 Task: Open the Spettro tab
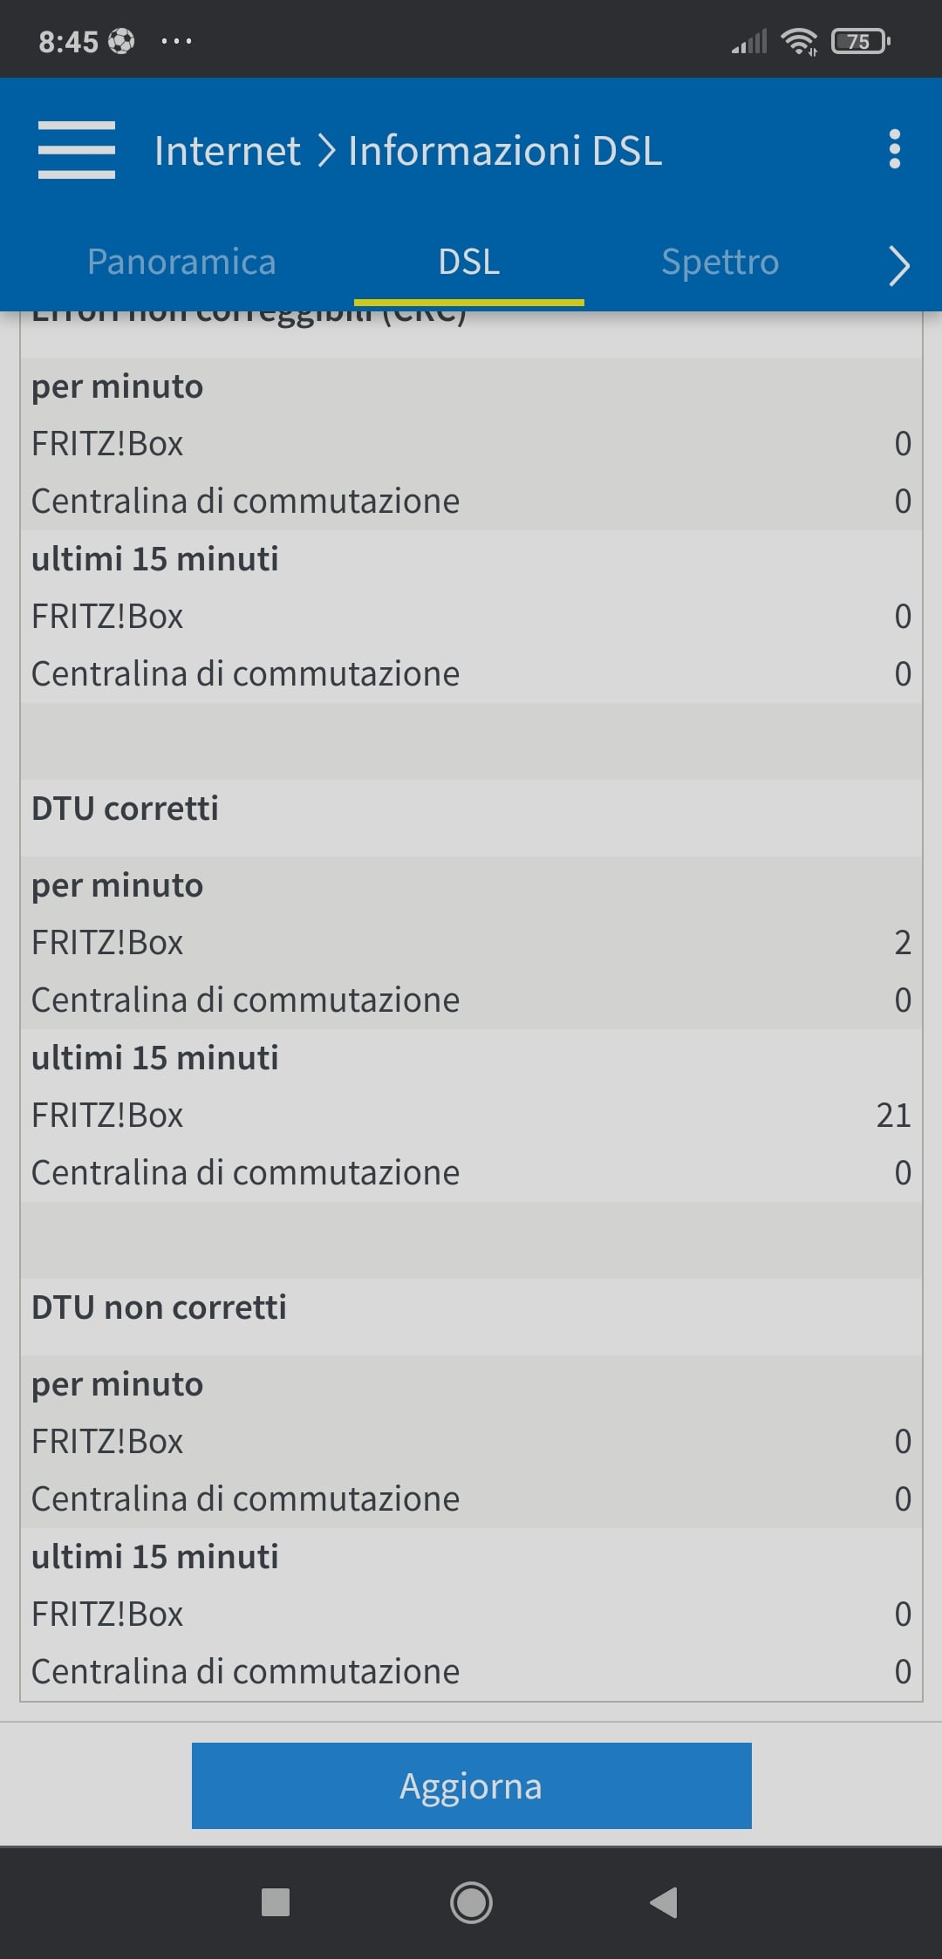720,262
